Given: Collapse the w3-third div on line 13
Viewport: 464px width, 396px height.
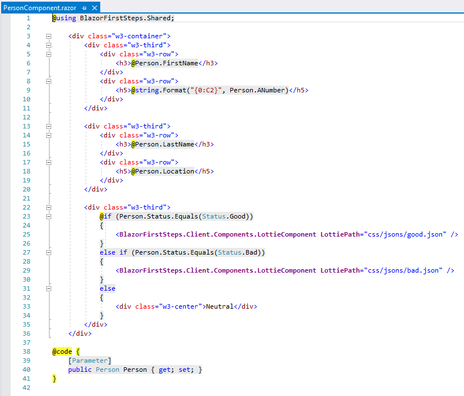Looking at the screenshot, I should pyautogui.click(x=49, y=126).
